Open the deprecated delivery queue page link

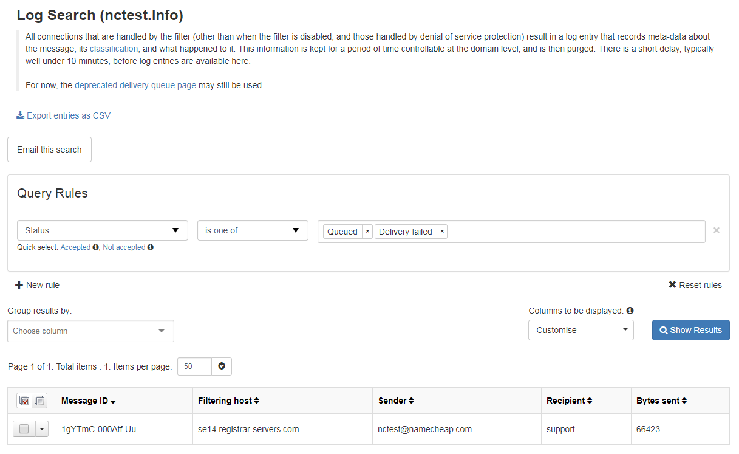click(x=135, y=85)
